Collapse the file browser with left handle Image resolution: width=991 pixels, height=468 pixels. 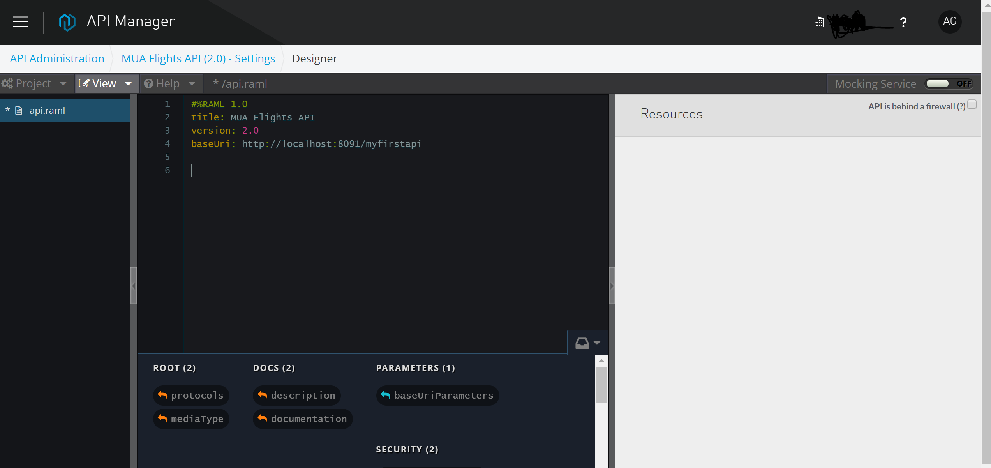coord(133,286)
